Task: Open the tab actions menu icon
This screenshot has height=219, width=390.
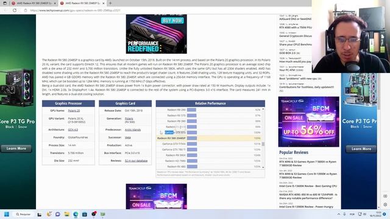Action: (4, 3)
